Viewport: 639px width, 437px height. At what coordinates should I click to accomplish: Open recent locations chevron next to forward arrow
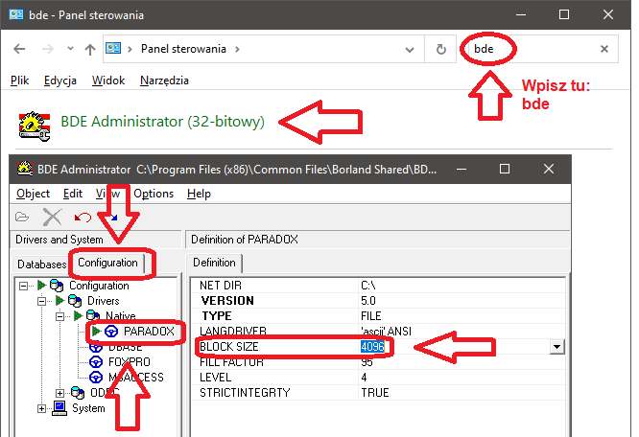[x=70, y=49]
